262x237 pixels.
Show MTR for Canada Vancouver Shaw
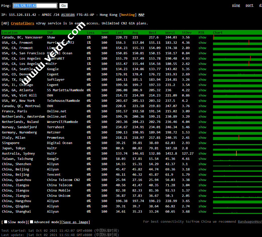pyautogui.click(x=202, y=37)
